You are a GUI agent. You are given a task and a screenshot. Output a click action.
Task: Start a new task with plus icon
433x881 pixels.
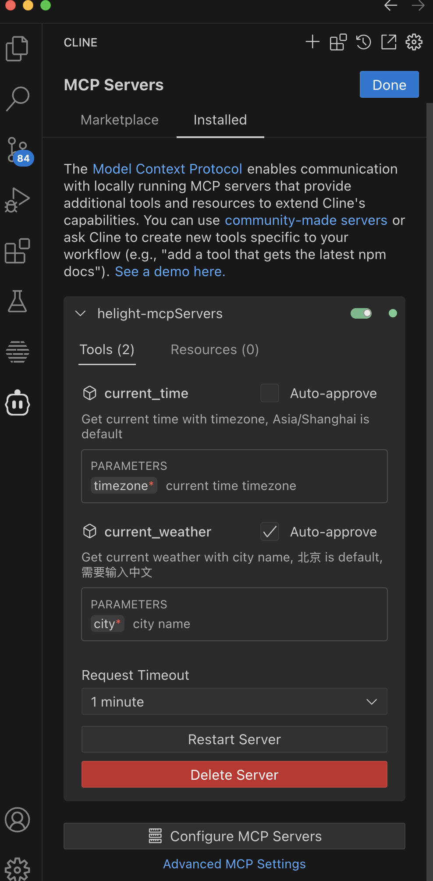(312, 42)
